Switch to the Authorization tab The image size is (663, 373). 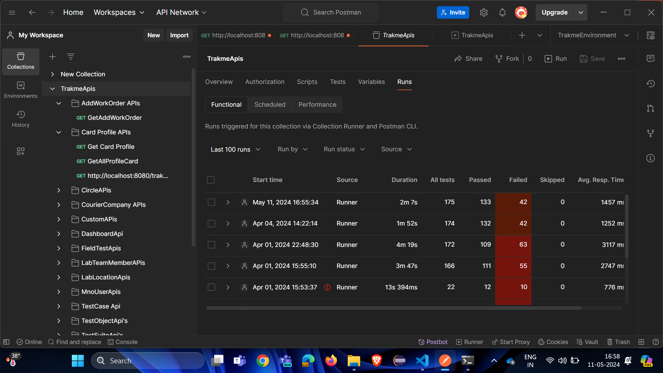pyautogui.click(x=265, y=82)
